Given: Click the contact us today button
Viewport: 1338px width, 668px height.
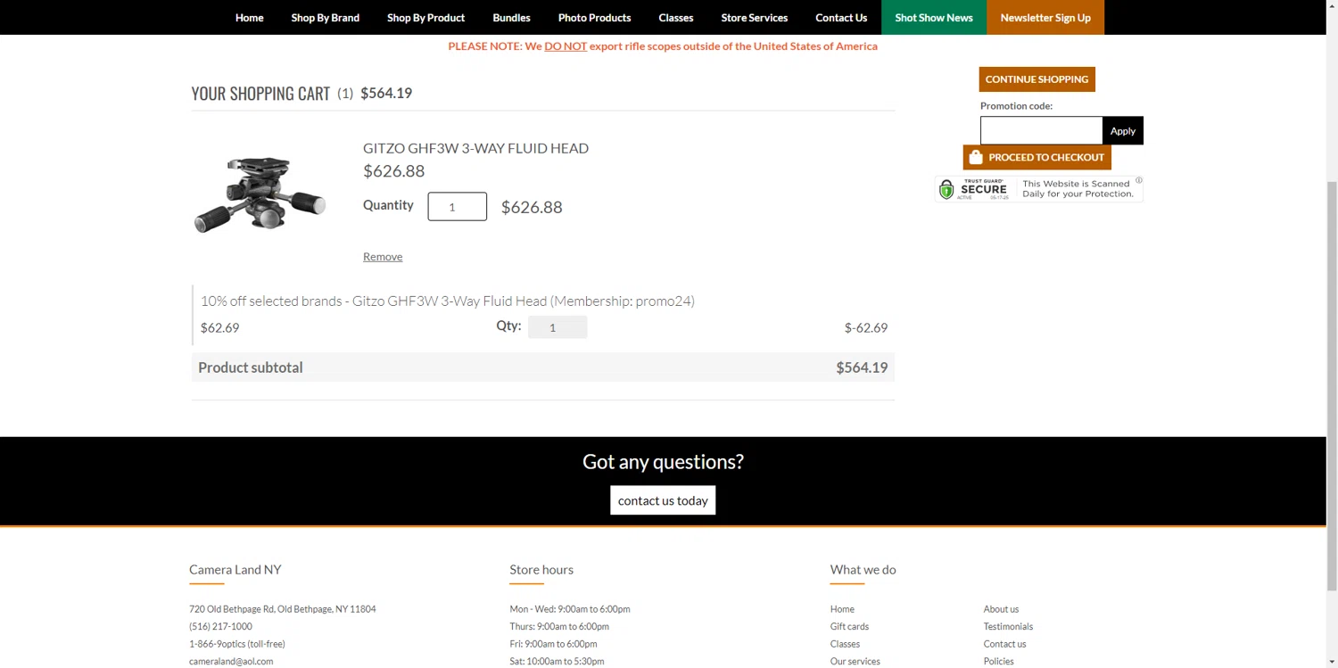Looking at the screenshot, I should click(x=663, y=500).
